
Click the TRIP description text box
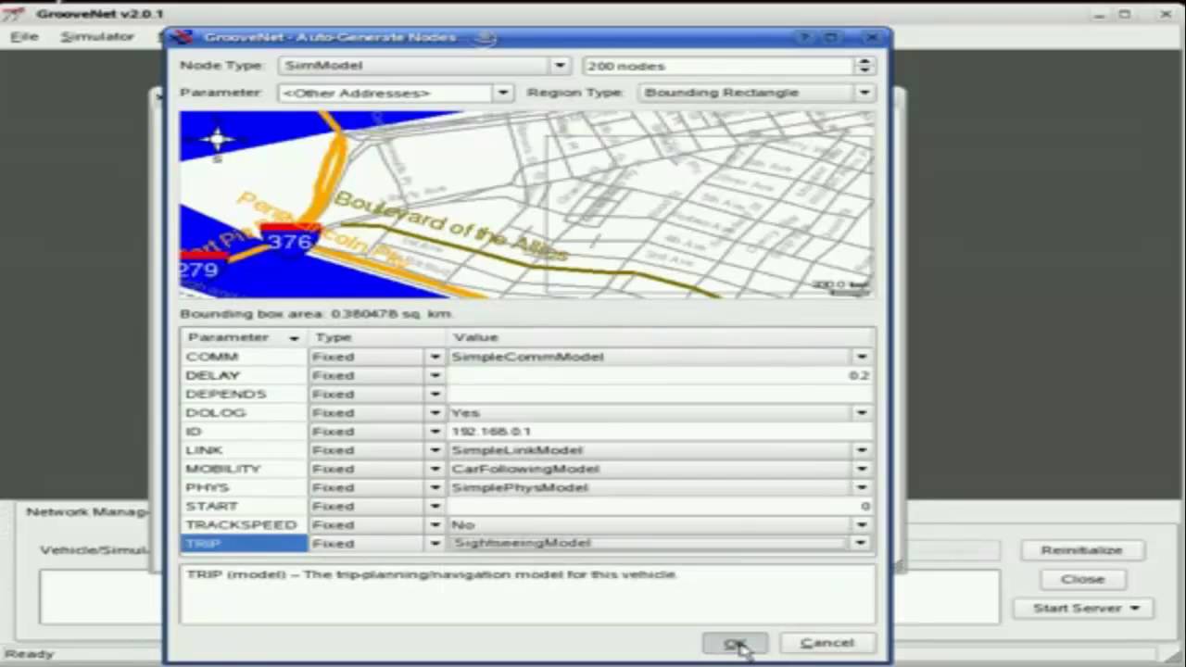coord(527,594)
